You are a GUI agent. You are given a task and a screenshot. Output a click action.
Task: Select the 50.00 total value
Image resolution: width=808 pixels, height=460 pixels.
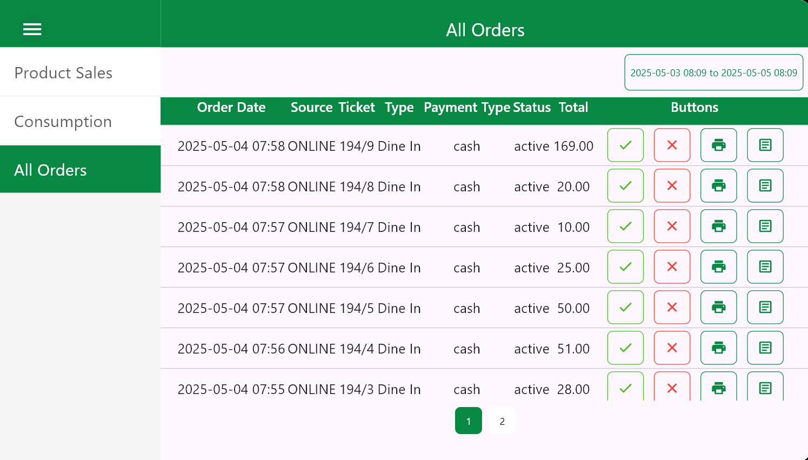tap(573, 308)
